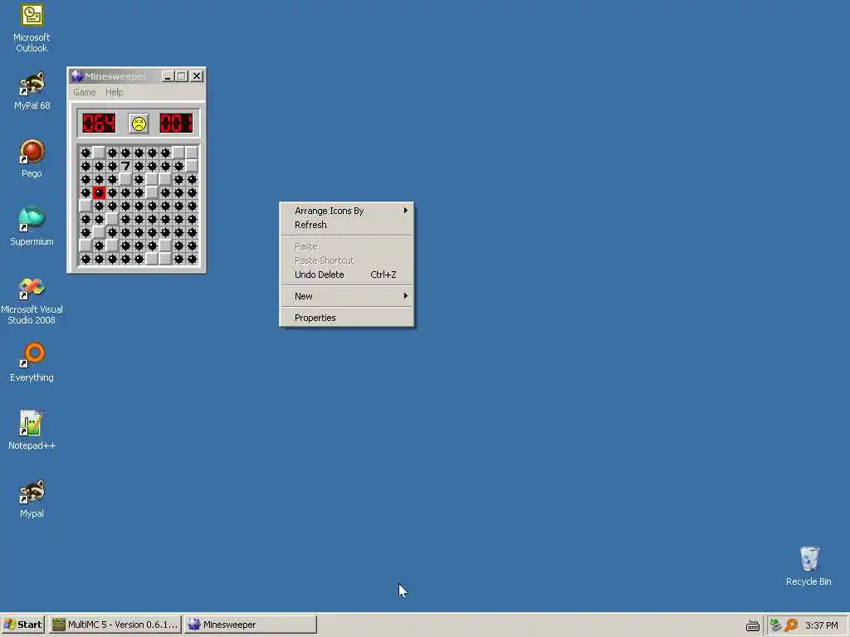Viewport: 850px width, 637px height.
Task: Click the Start button
Action: coord(22,625)
